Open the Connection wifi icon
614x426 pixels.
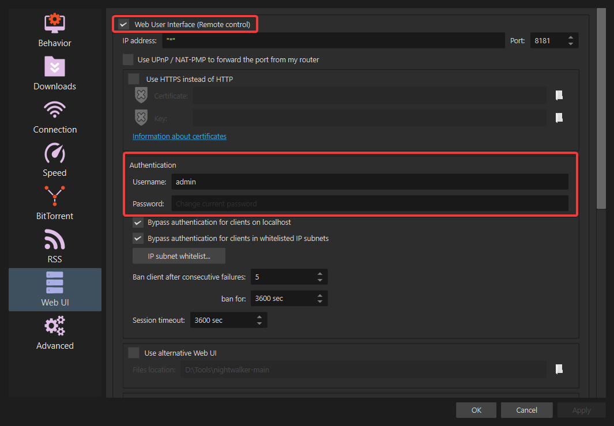click(x=54, y=110)
